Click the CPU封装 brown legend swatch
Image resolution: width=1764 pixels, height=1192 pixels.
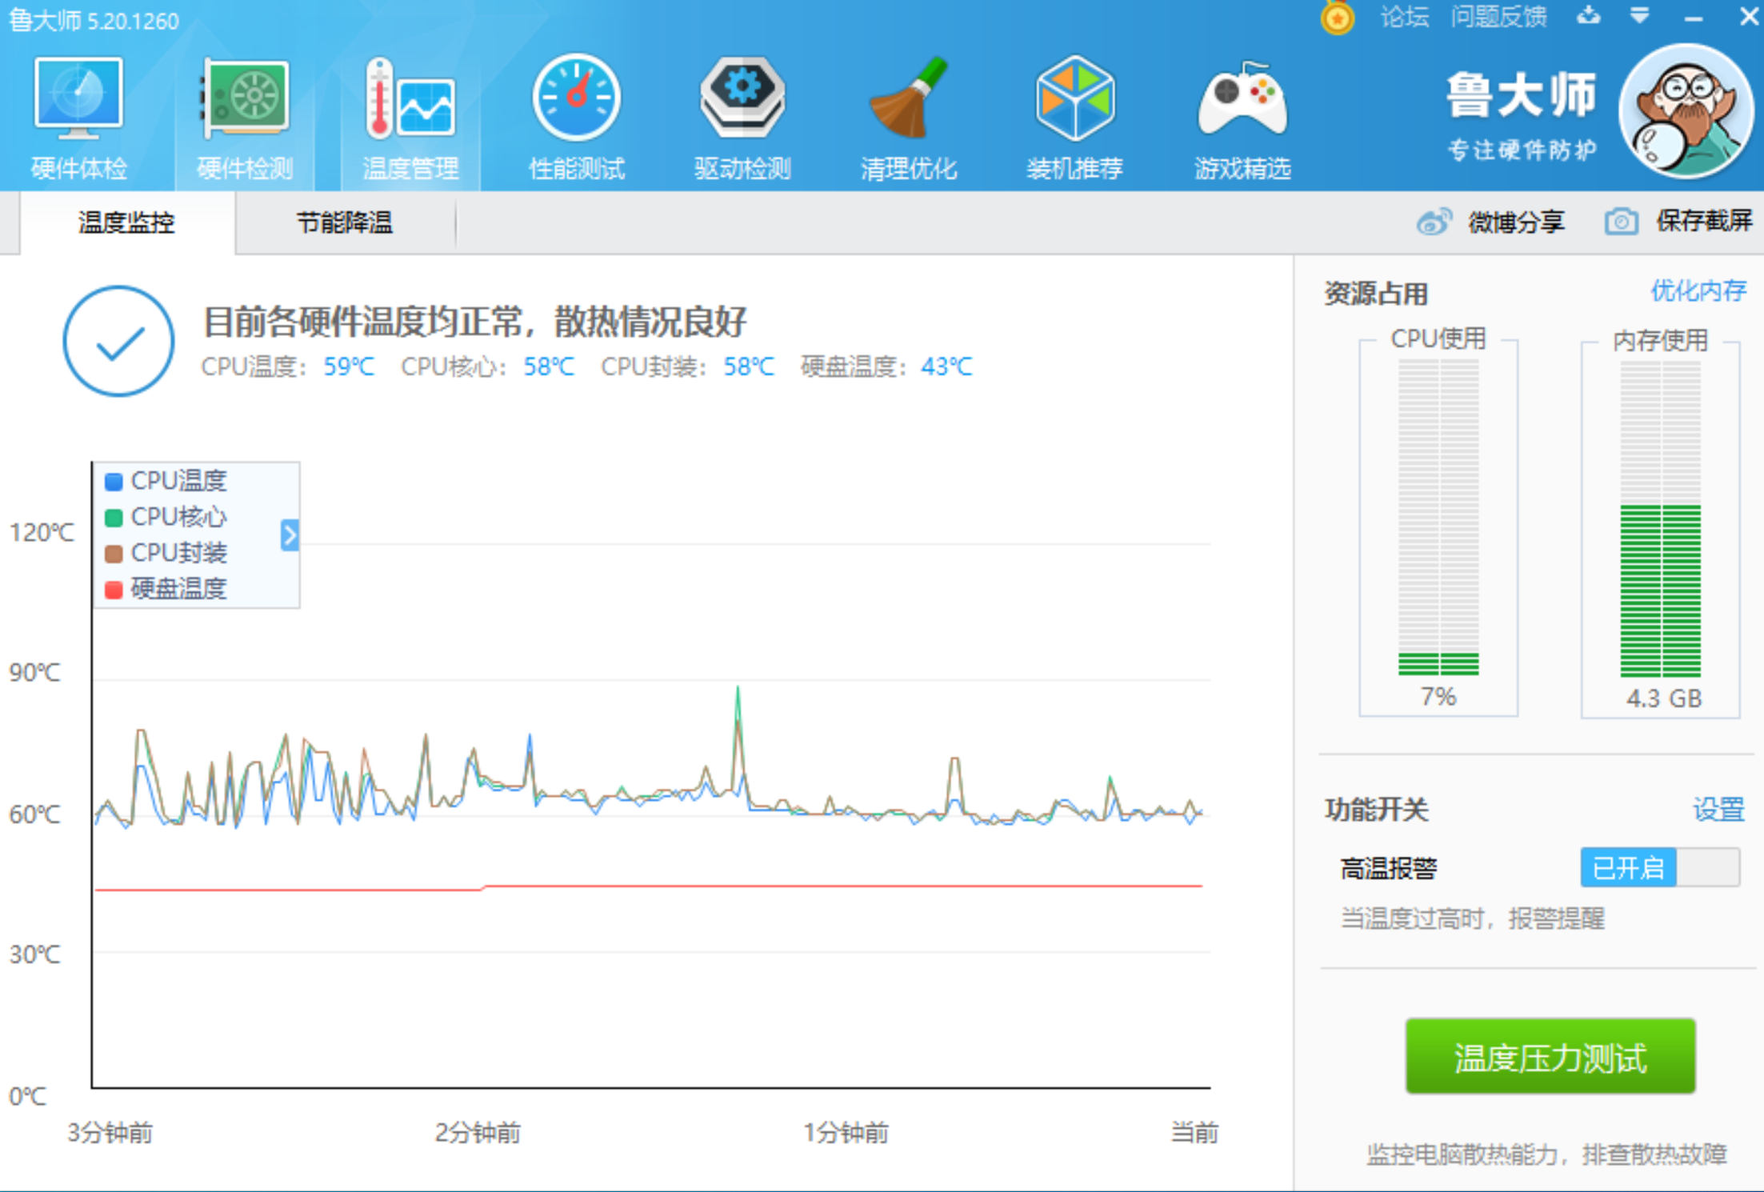pyautogui.click(x=114, y=554)
